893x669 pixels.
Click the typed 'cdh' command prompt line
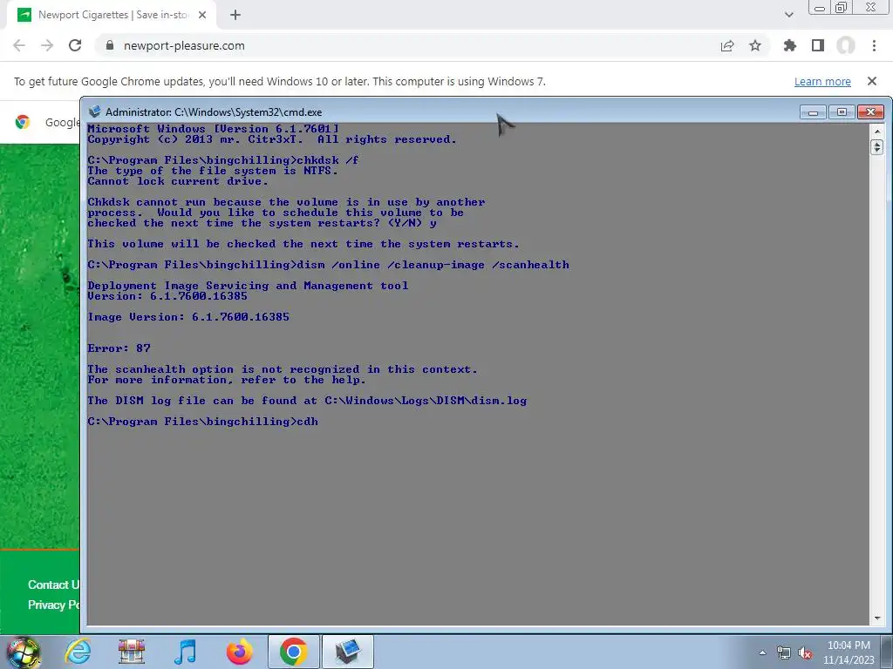point(202,422)
